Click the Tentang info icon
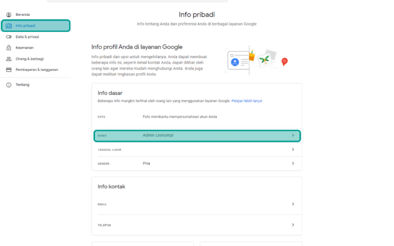The width and height of the screenshot is (394, 246). click(9, 85)
